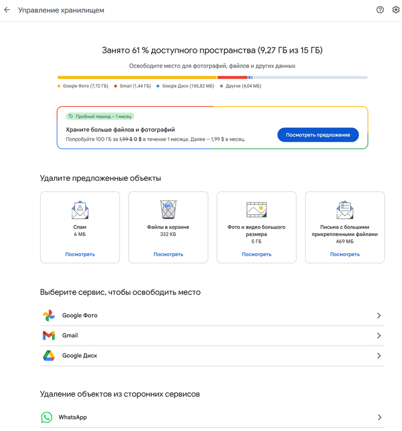This screenshot has width=402, height=431.
Task: Click the Google Фото pinwheel icon
Action: (48, 316)
